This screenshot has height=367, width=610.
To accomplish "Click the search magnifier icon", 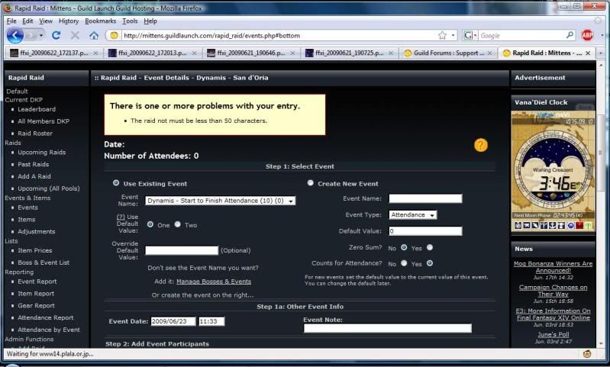I will (x=570, y=35).
